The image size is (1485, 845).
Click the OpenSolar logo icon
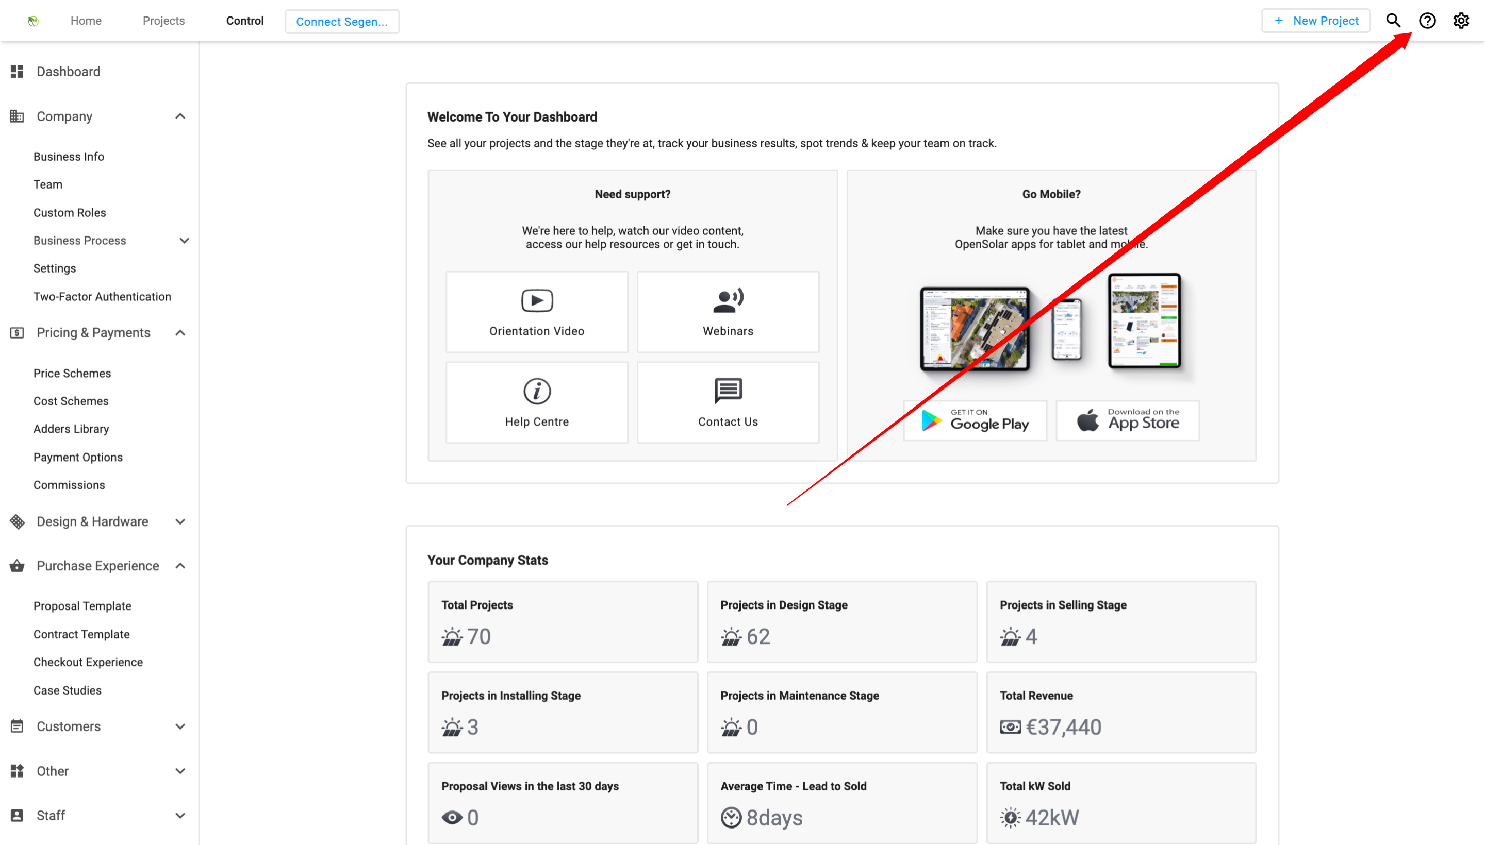[x=33, y=21]
